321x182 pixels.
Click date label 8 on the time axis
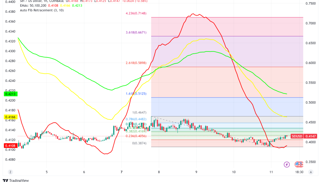pyautogui.click(x=159, y=172)
